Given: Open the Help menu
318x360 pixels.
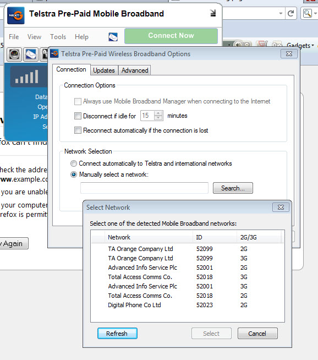Looking at the screenshot, I should coord(81,37).
